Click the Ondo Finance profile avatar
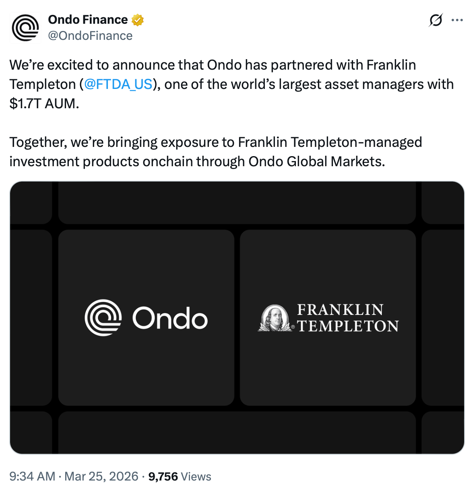The width and height of the screenshot is (471, 493). [x=25, y=27]
